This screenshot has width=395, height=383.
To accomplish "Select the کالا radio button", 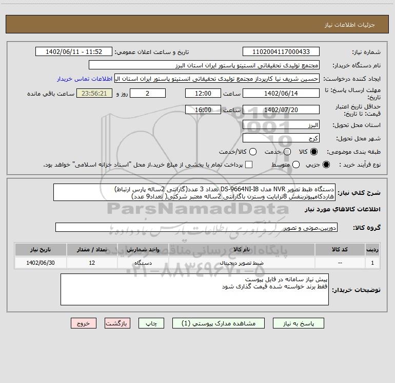I will [x=314, y=152].
